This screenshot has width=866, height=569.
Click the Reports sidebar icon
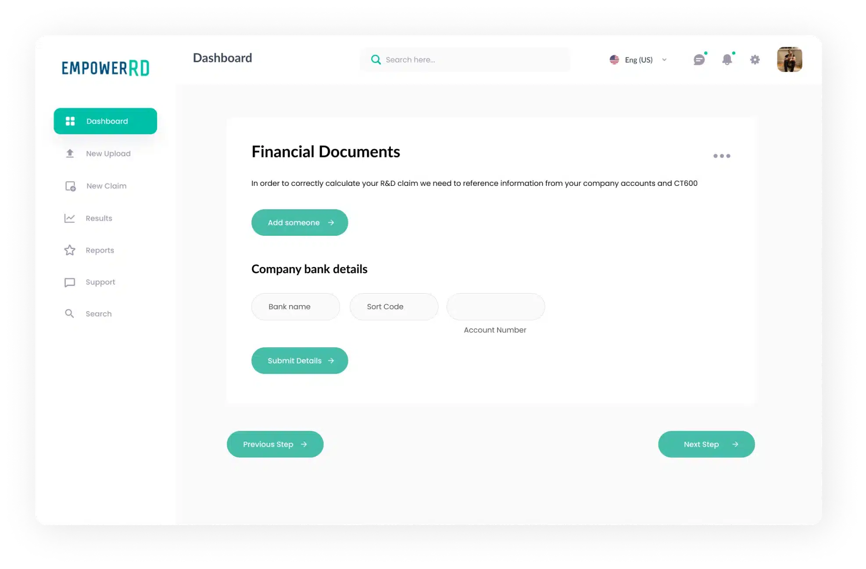click(x=70, y=249)
